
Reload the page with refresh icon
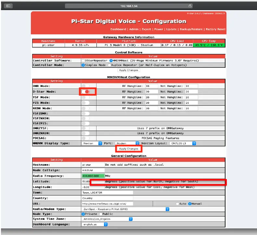pyautogui.click(x=190, y=6)
